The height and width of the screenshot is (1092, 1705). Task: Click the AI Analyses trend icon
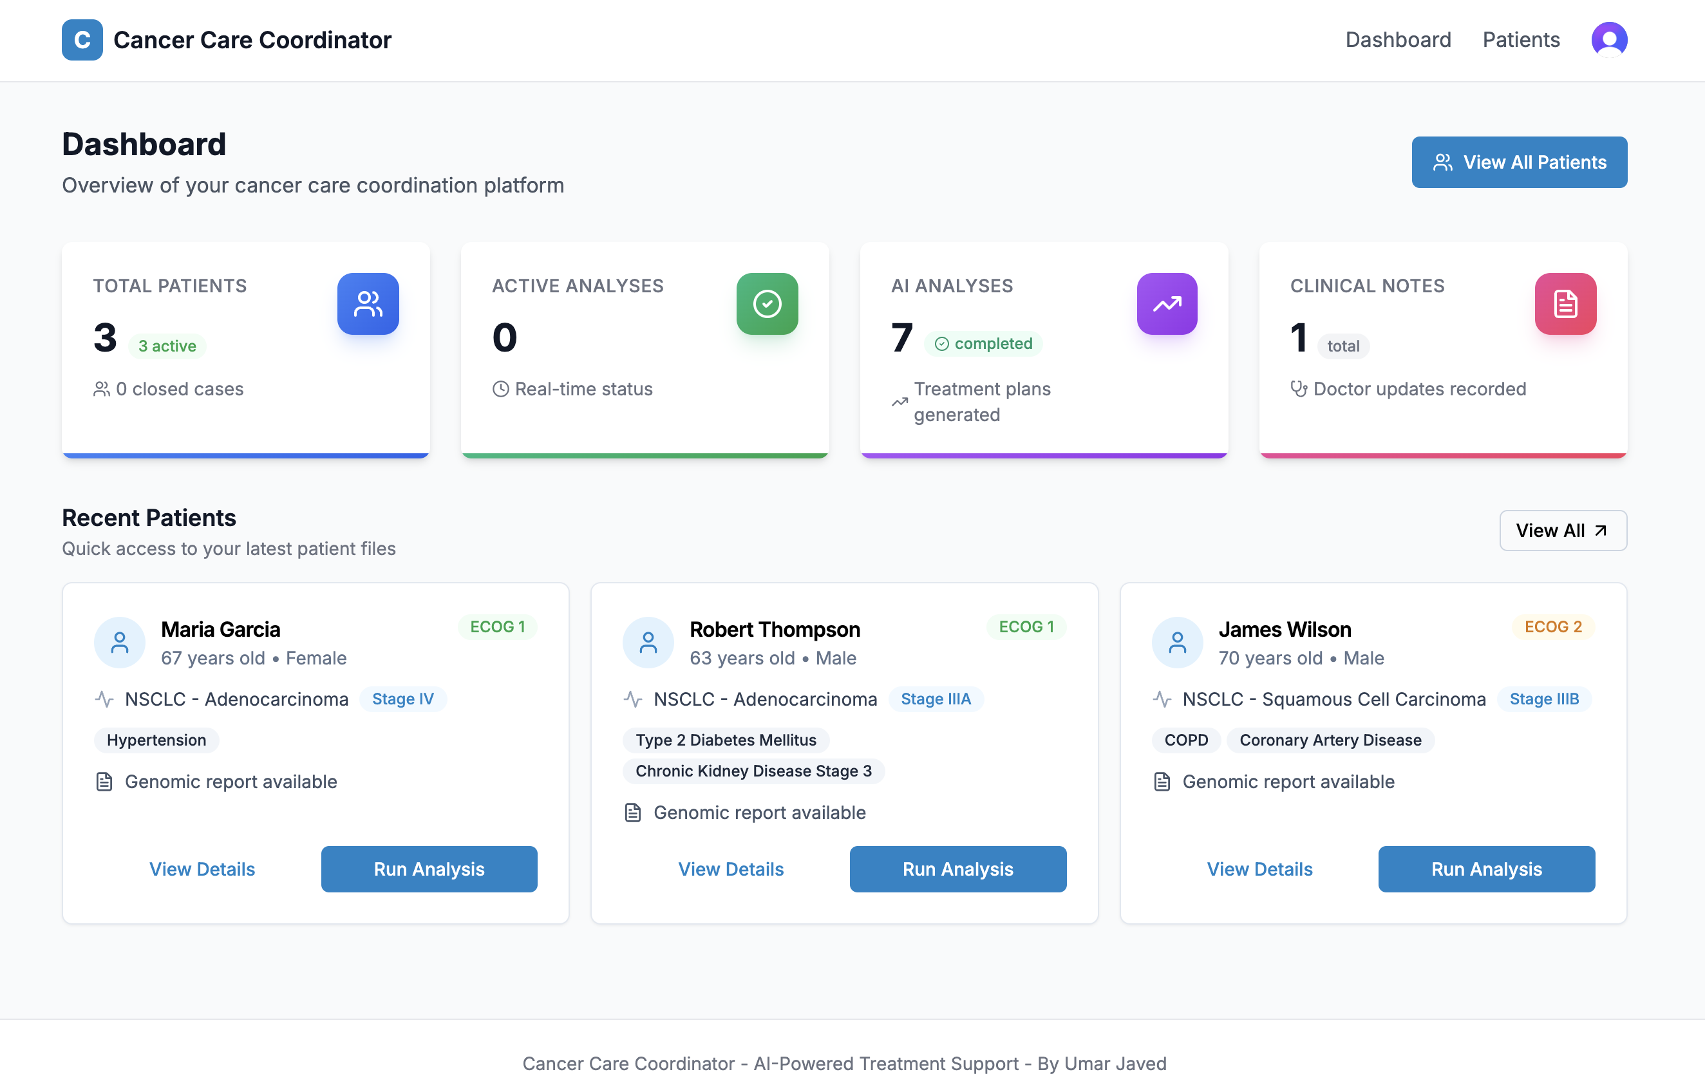[1167, 303]
